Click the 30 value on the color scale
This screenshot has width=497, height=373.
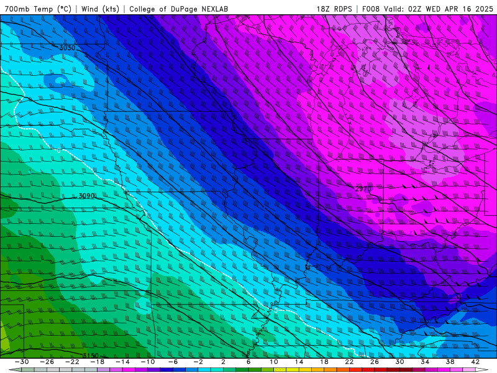(x=399, y=362)
